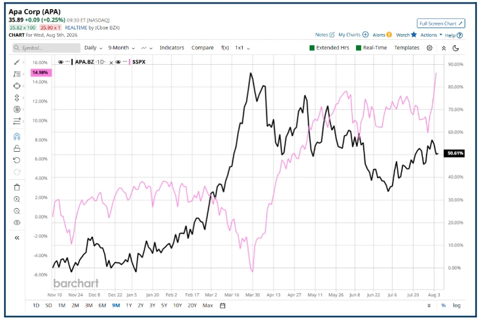Select the 2Y range
This screenshot has height=320, width=479.
(141, 306)
